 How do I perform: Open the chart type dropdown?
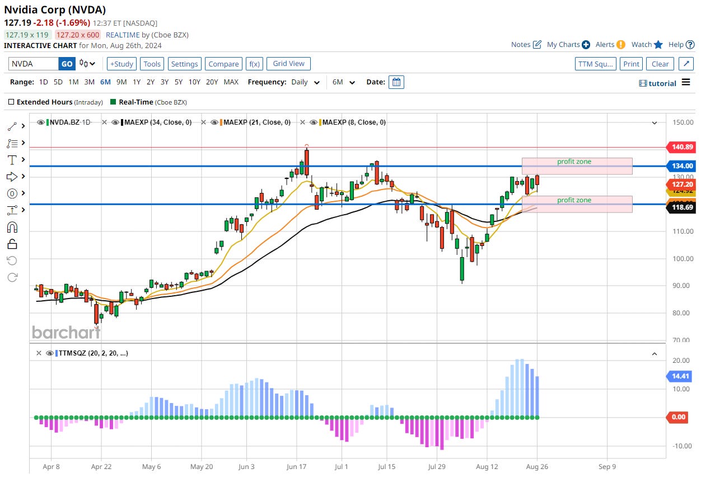pyautogui.click(x=87, y=64)
